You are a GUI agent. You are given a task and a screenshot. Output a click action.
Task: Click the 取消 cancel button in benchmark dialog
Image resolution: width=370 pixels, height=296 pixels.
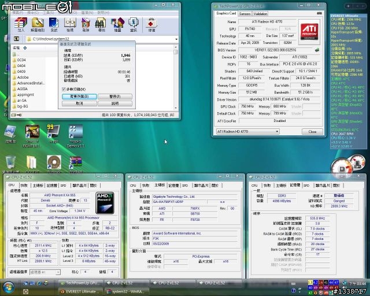tap(79, 103)
